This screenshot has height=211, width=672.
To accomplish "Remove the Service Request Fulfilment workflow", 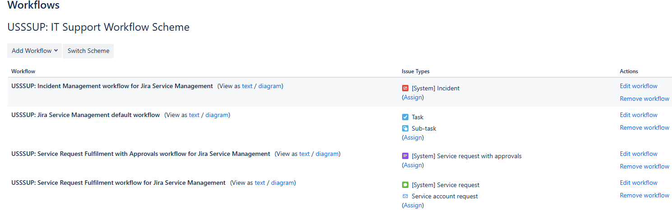I will pyautogui.click(x=644, y=195).
